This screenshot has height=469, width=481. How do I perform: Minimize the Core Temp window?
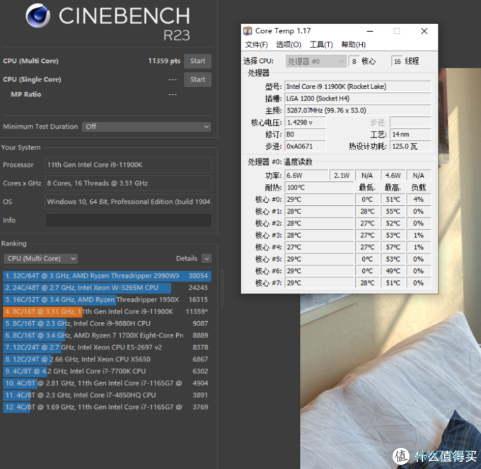coord(370,31)
